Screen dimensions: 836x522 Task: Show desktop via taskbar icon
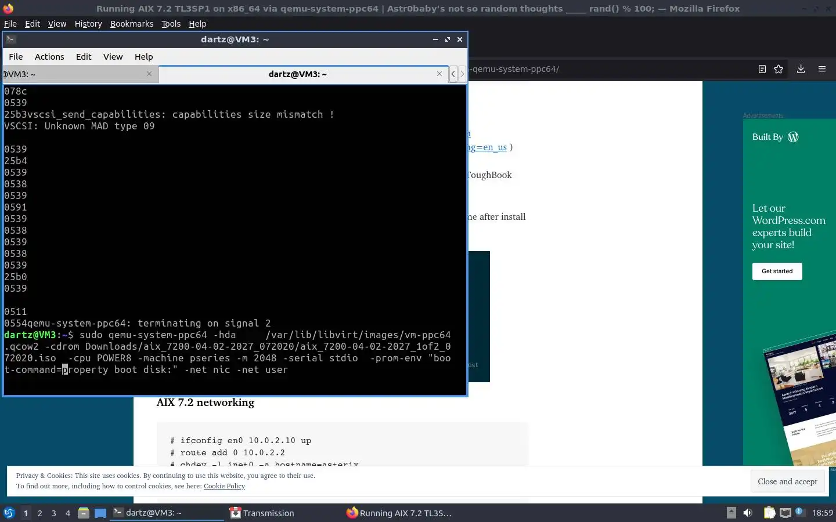(x=100, y=513)
